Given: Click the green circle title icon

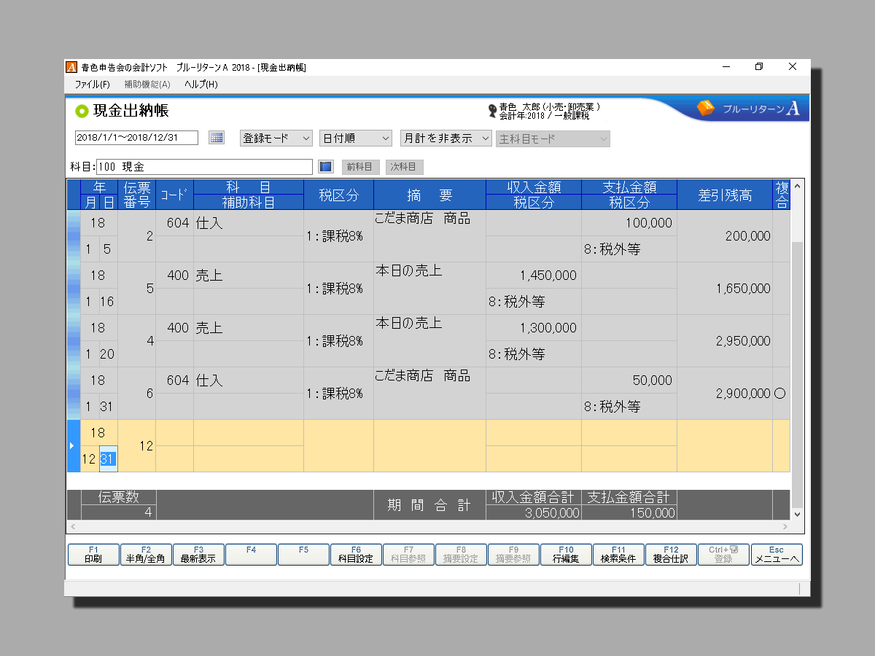Looking at the screenshot, I should click(x=82, y=112).
